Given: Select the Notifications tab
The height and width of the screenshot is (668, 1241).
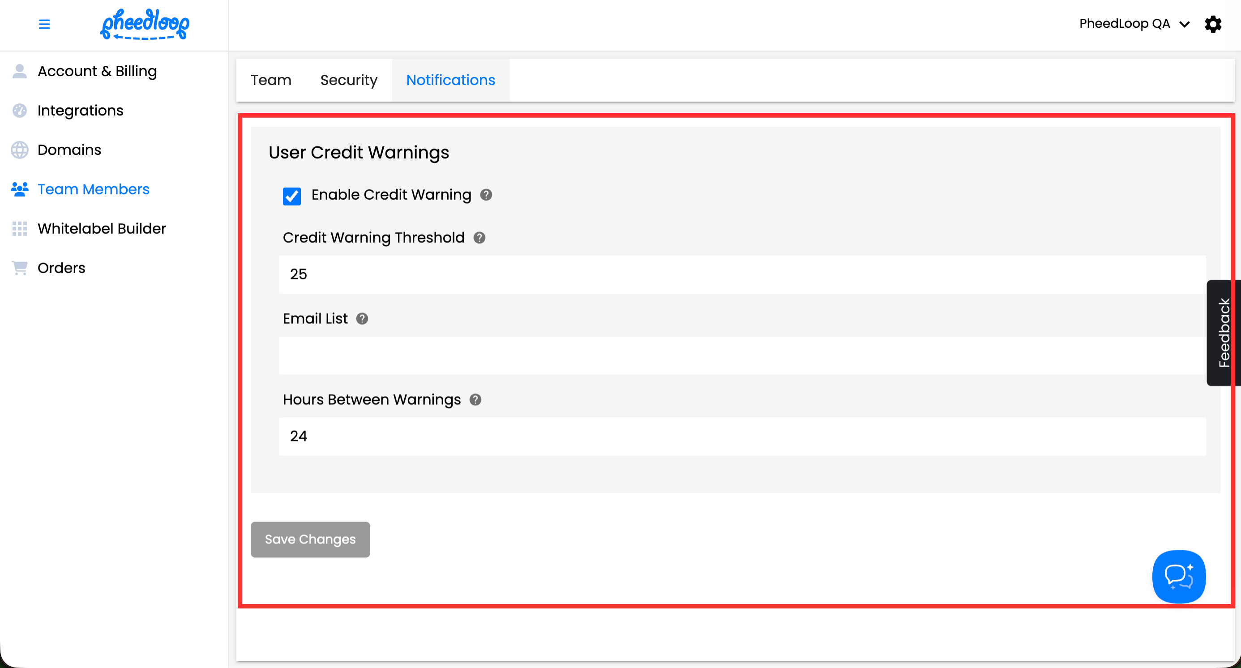Looking at the screenshot, I should [450, 80].
